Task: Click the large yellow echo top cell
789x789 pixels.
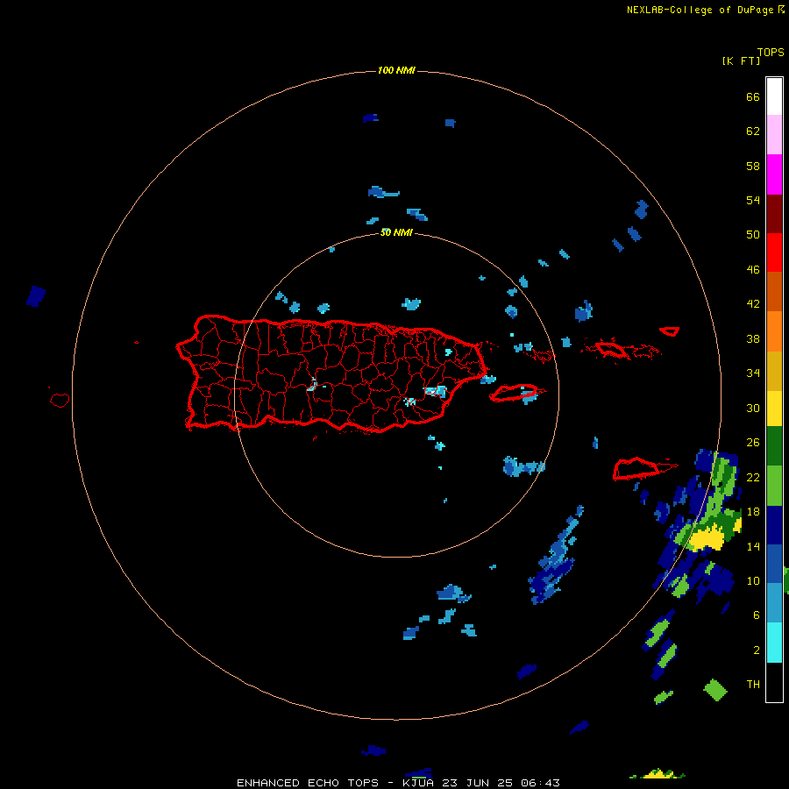Action: pos(707,538)
